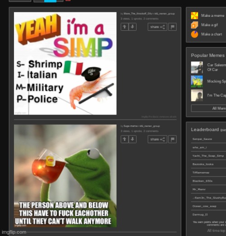This screenshot has width=226, height=236.
Task: Share the Kermit tea meme
Action: point(157,139)
